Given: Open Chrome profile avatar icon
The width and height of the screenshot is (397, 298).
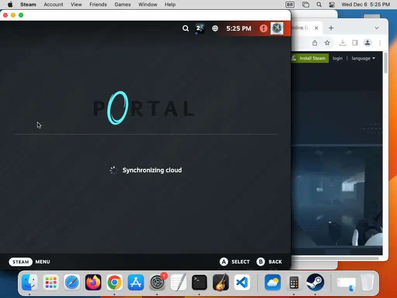Looking at the screenshot, I should pyautogui.click(x=368, y=43).
